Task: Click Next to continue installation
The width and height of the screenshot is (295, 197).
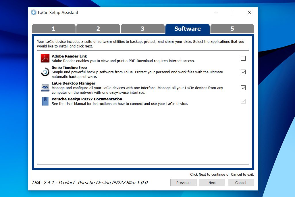Action: click(212, 183)
